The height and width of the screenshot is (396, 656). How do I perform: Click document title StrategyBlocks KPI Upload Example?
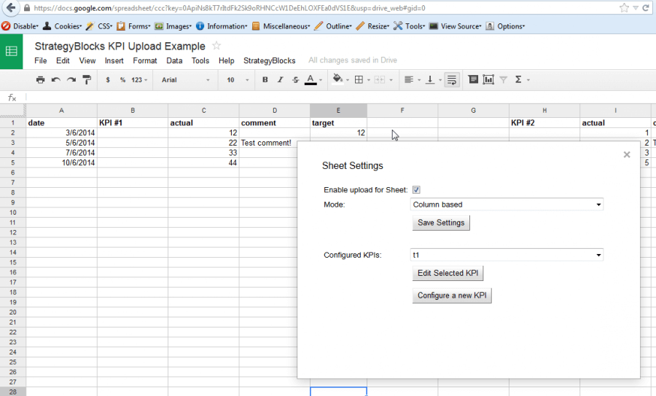(120, 46)
